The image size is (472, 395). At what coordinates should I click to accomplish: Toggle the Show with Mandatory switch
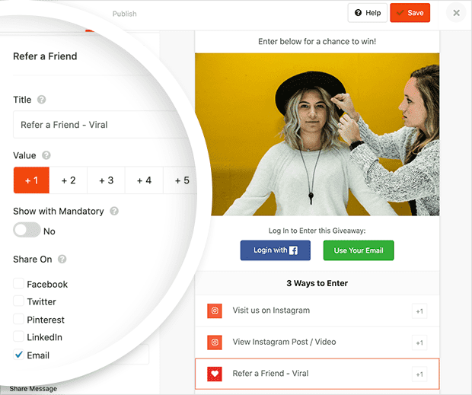pyautogui.click(x=27, y=230)
